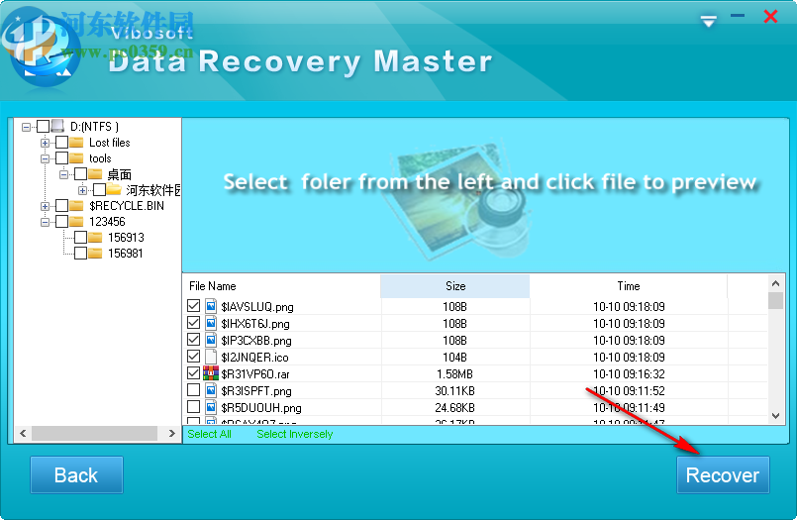Click the $RECYCLE.BIN folder icon
The image size is (797, 520).
point(76,205)
